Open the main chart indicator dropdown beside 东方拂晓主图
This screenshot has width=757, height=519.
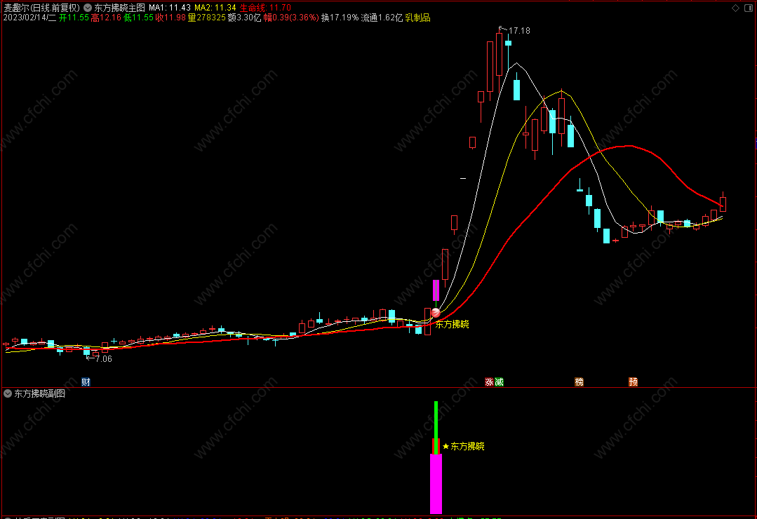click(88, 8)
